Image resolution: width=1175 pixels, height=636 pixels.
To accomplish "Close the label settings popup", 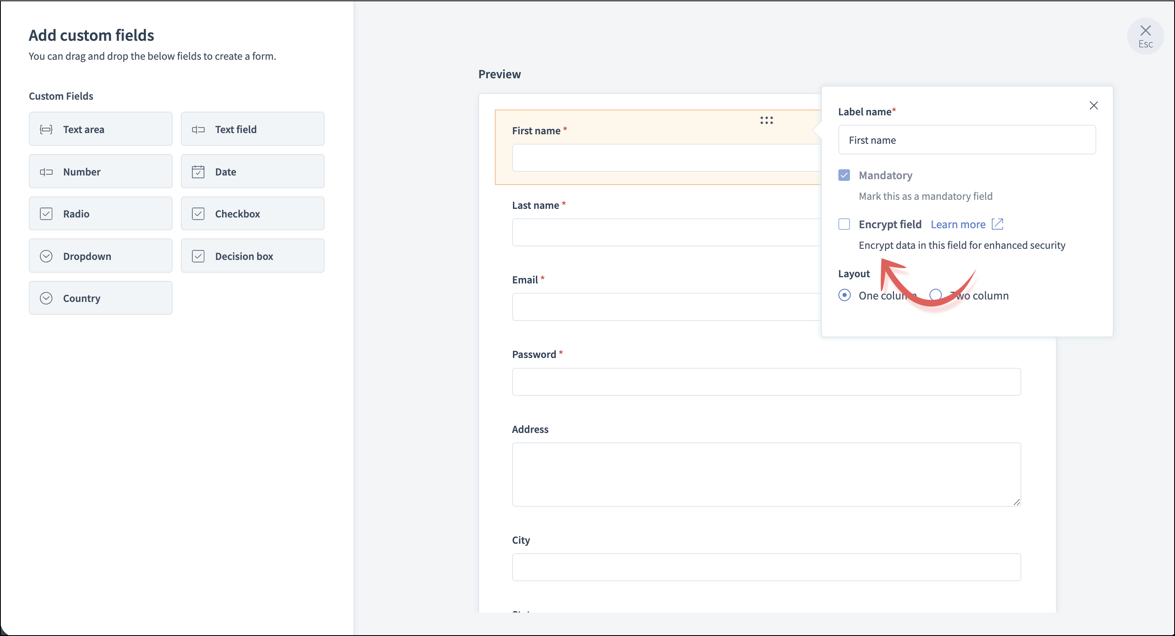I will click(1093, 106).
